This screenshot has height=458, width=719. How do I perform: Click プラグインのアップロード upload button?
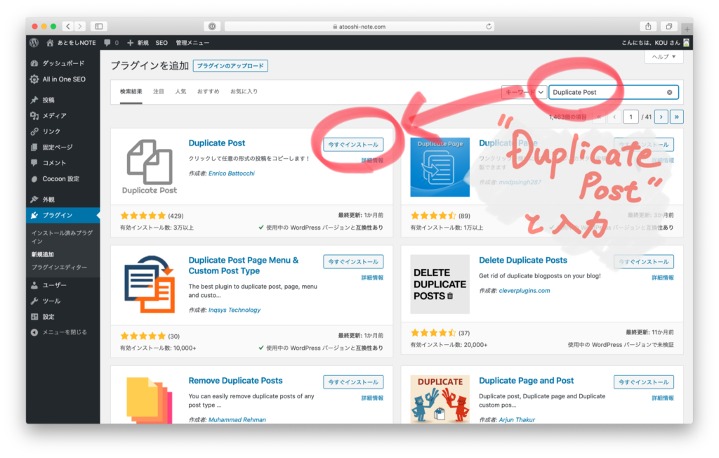tap(230, 66)
